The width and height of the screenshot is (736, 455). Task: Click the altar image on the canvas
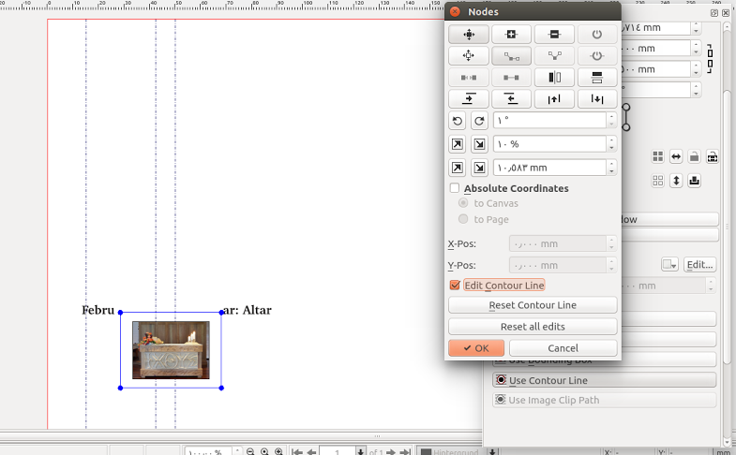170,349
